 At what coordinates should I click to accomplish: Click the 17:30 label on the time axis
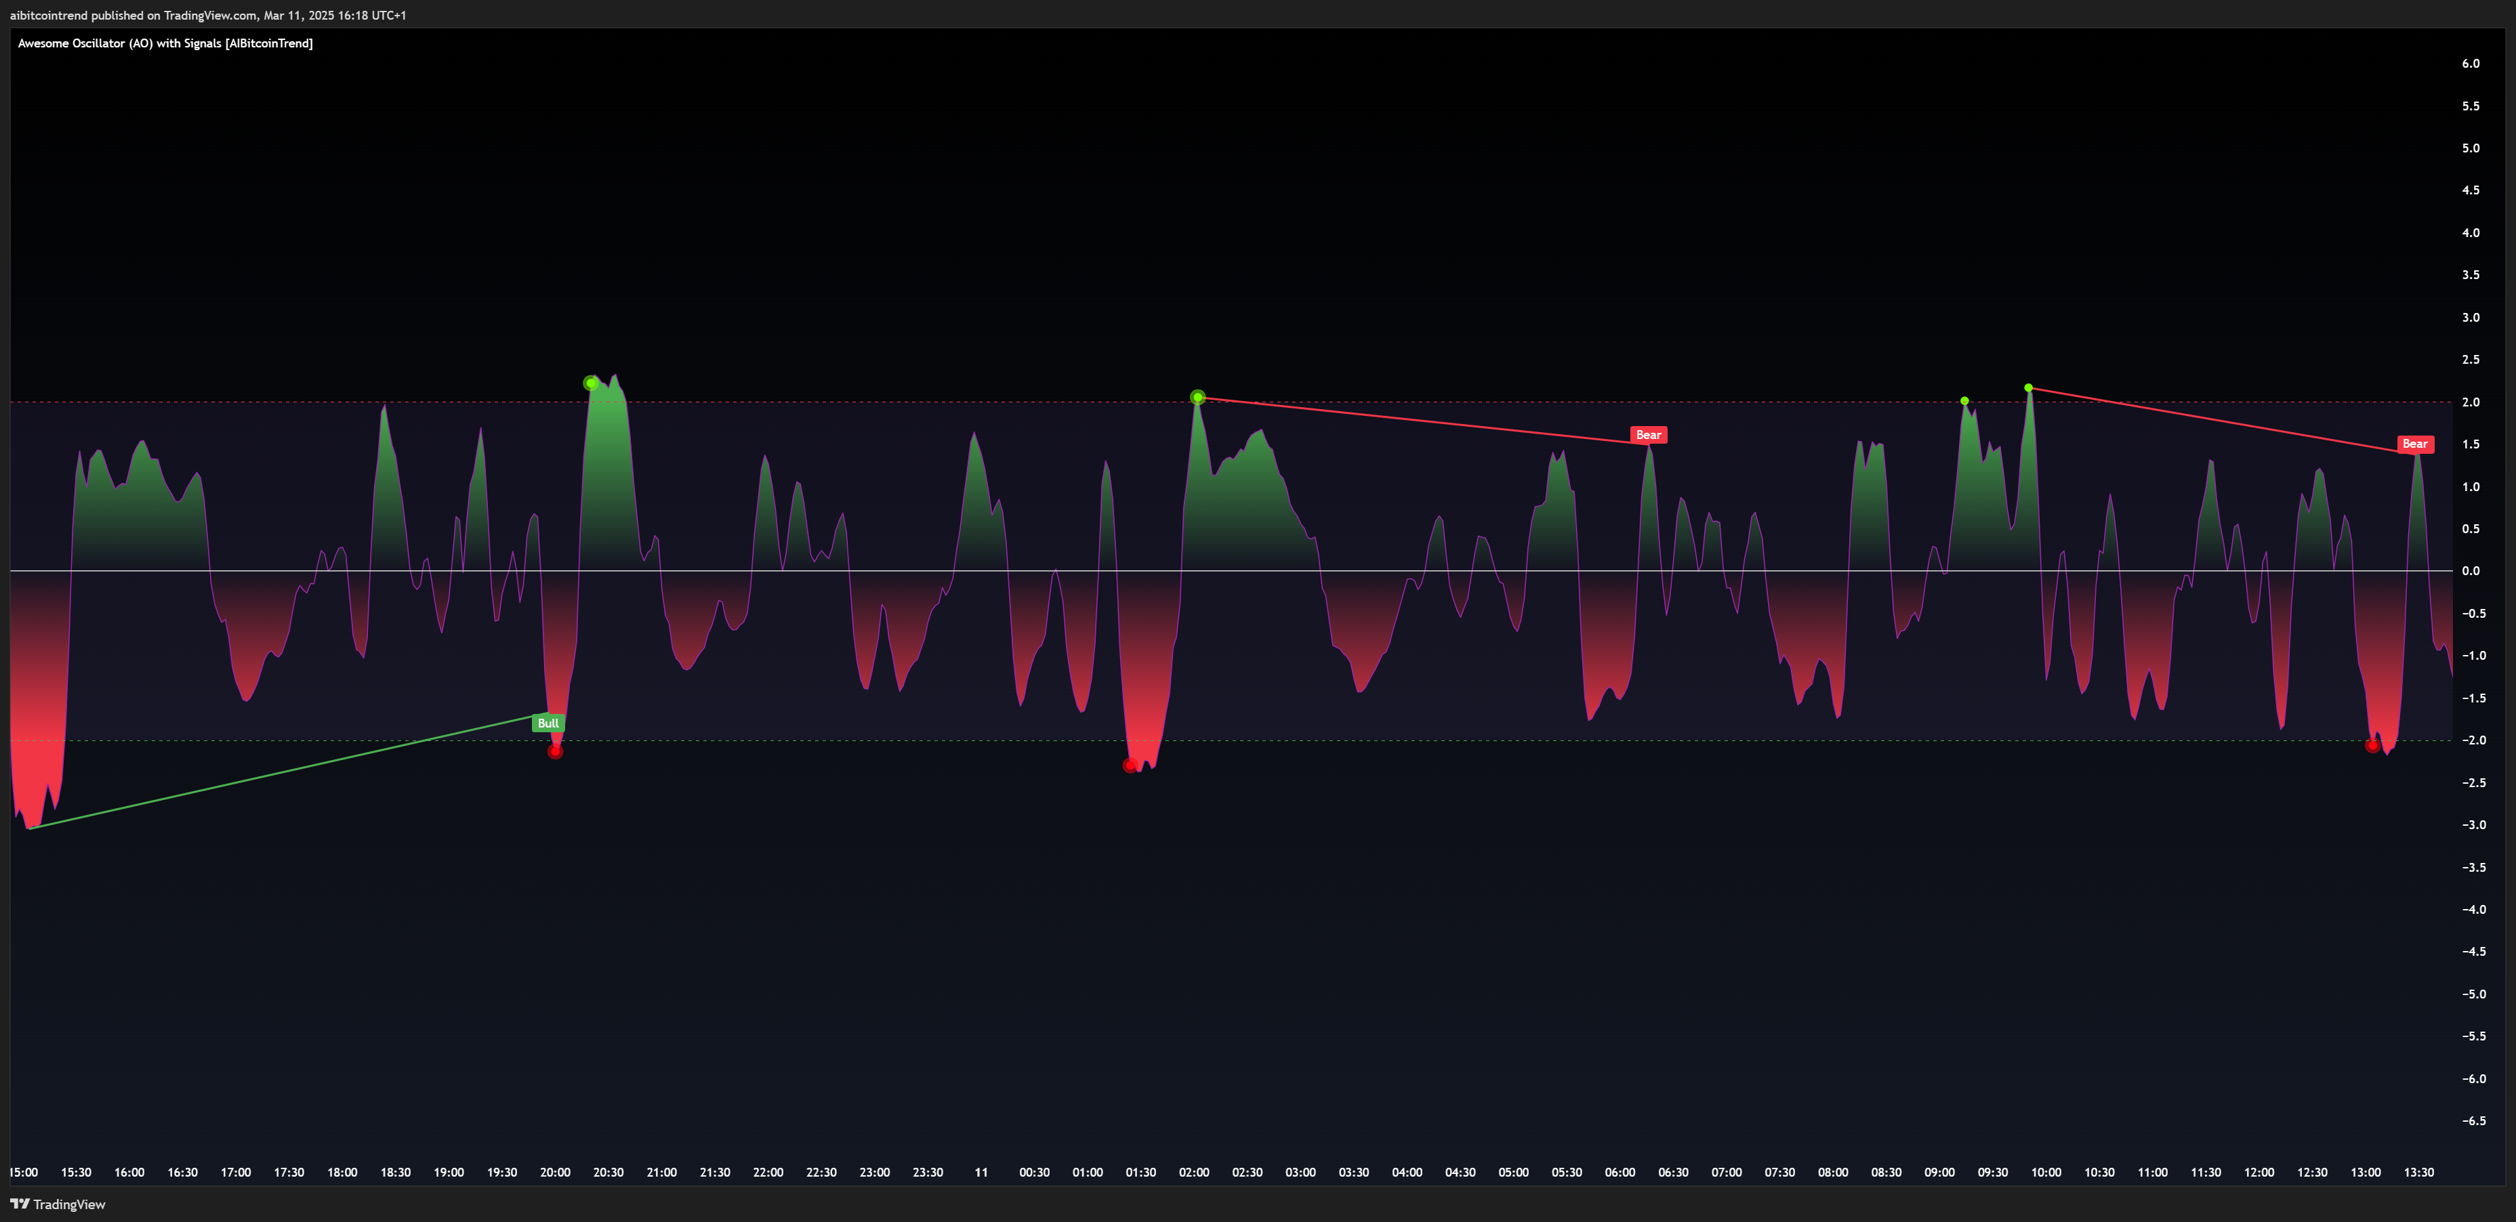tap(289, 1173)
